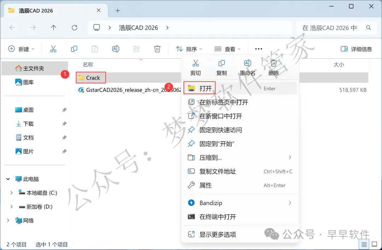Click the toolbar Share icon

pos(137,49)
